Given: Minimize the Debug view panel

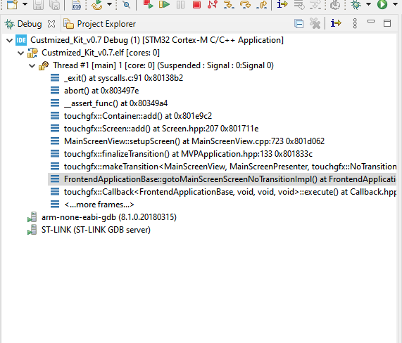Looking at the screenshot, I should point(371,22).
